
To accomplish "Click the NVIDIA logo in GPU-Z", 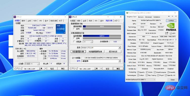I will click(x=171, y=27).
